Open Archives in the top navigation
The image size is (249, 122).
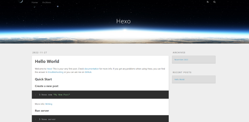[x=47, y=2]
